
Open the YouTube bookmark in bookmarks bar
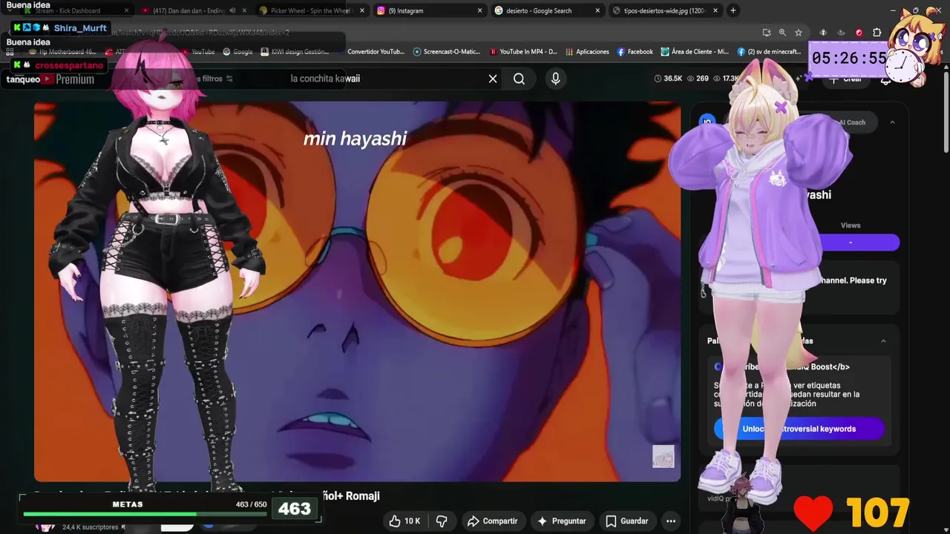pos(197,52)
